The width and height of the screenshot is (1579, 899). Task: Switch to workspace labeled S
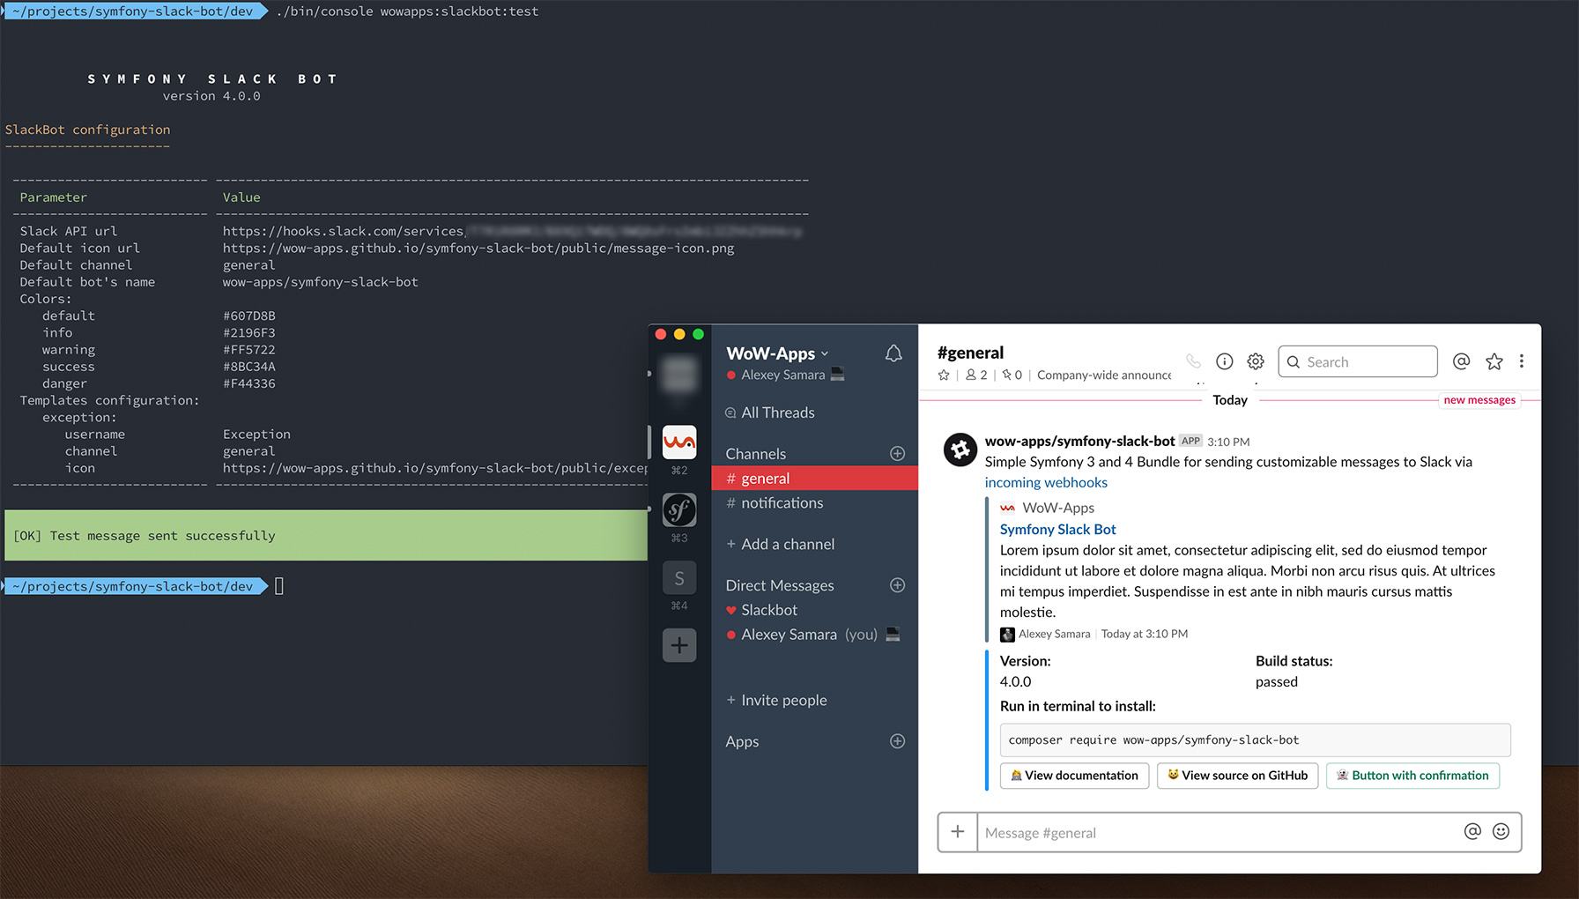pyautogui.click(x=679, y=577)
